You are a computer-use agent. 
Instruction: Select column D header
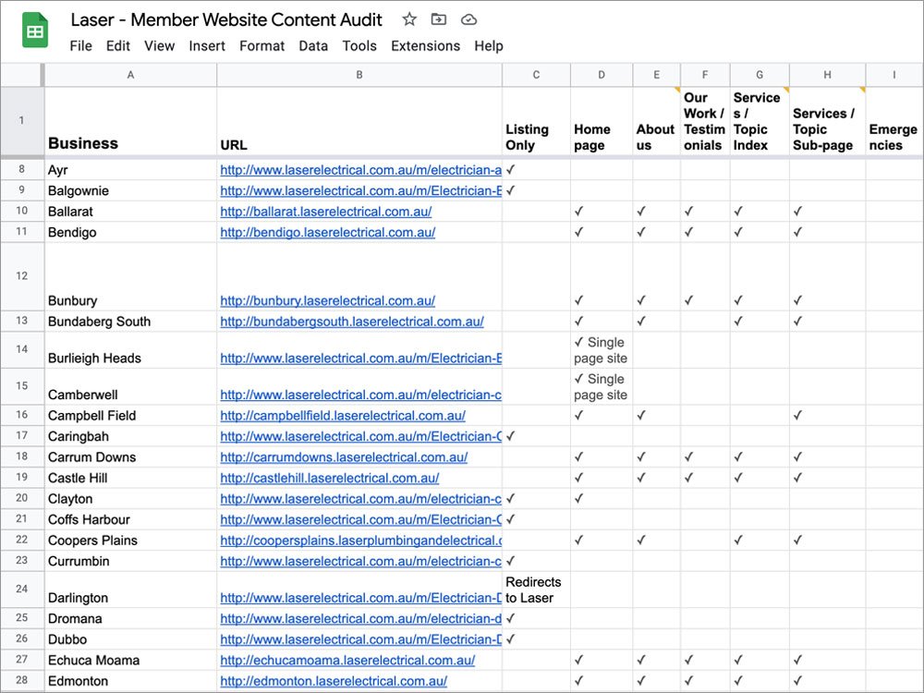tap(602, 75)
